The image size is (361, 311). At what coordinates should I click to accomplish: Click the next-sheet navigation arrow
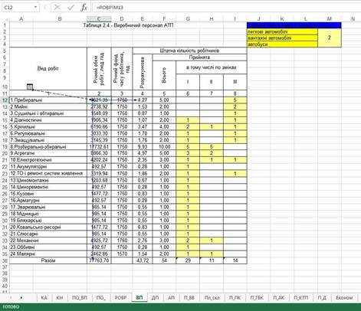tap(21, 298)
